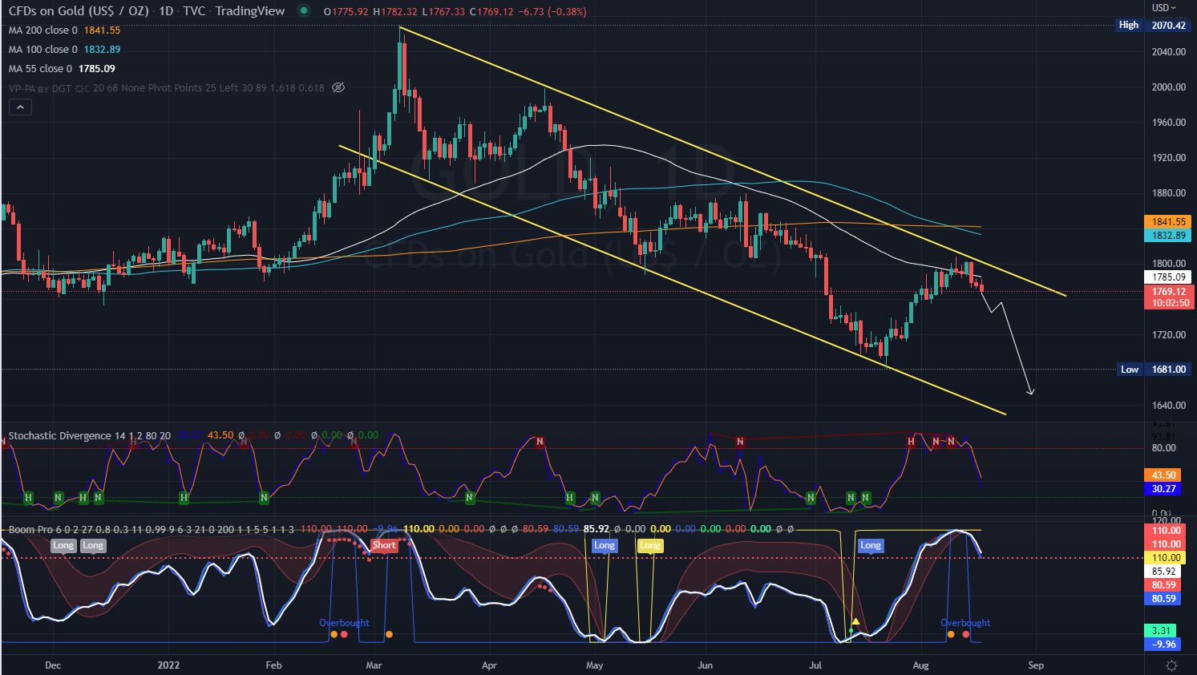Click the 1640.00 price axis label
The height and width of the screenshot is (675, 1197).
point(1169,406)
